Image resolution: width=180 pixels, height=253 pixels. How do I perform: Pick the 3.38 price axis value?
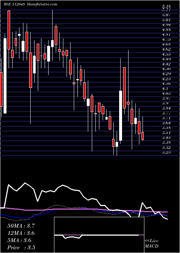pyautogui.click(x=166, y=142)
